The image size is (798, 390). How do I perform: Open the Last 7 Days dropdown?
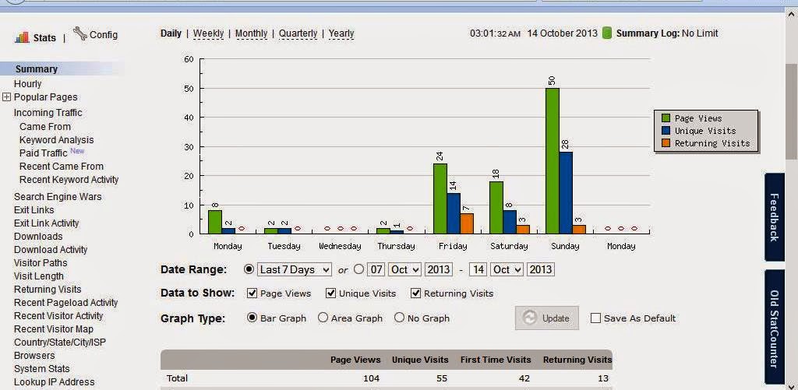coord(294,269)
